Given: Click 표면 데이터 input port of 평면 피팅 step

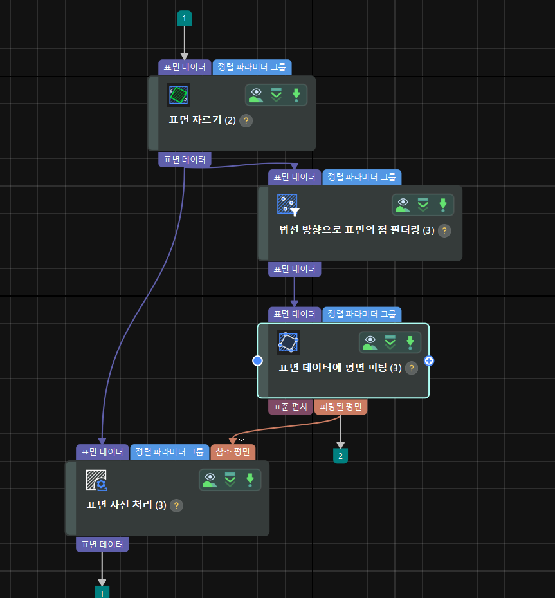Looking at the screenshot, I should [295, 314].
